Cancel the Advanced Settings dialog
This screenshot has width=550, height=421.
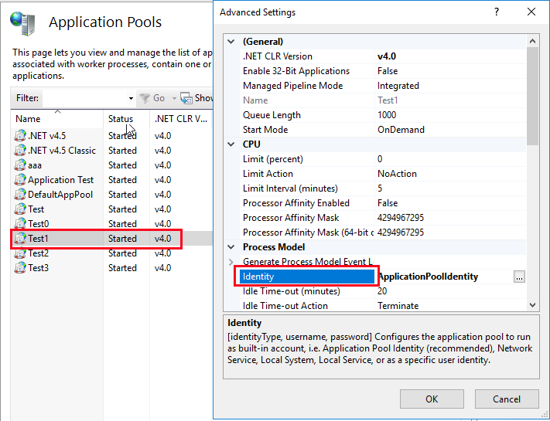point(507,399)
